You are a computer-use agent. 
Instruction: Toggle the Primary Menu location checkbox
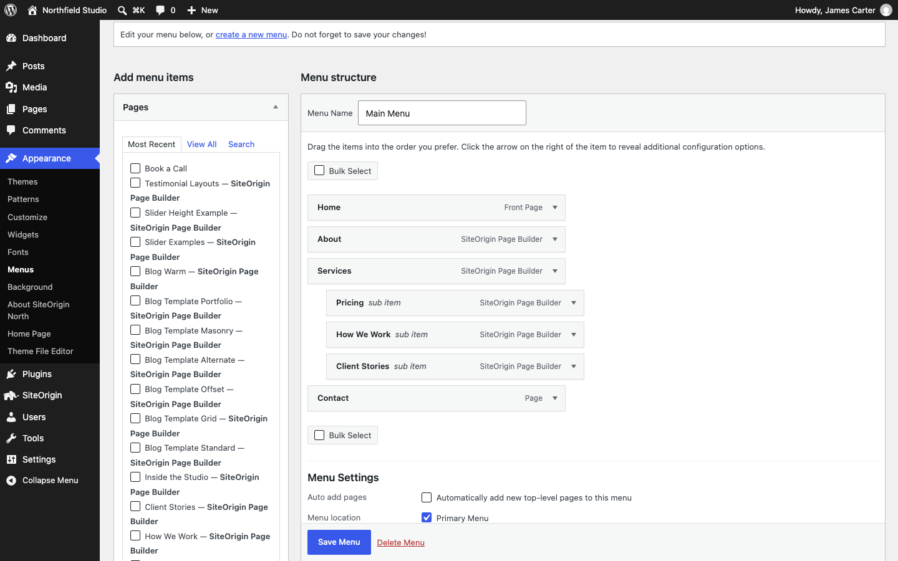(x=427, y=517)
